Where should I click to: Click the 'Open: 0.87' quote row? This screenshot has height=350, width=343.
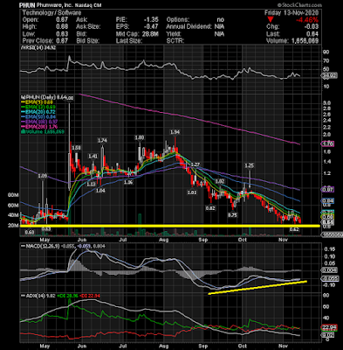[45, 20]
